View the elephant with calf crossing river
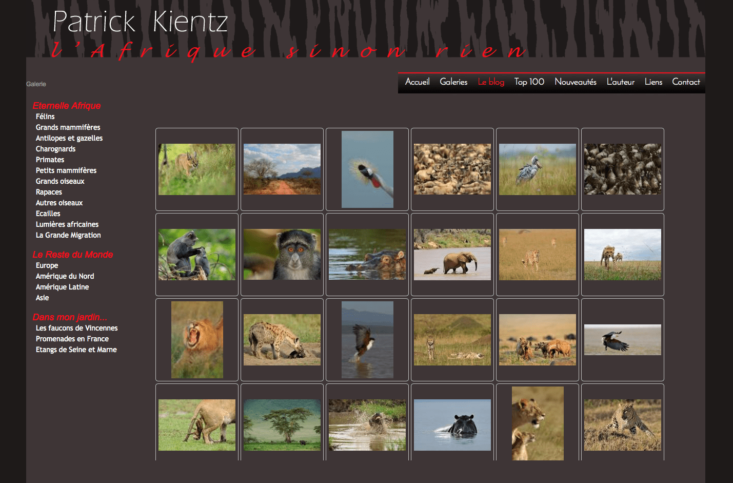 [452, 255]
